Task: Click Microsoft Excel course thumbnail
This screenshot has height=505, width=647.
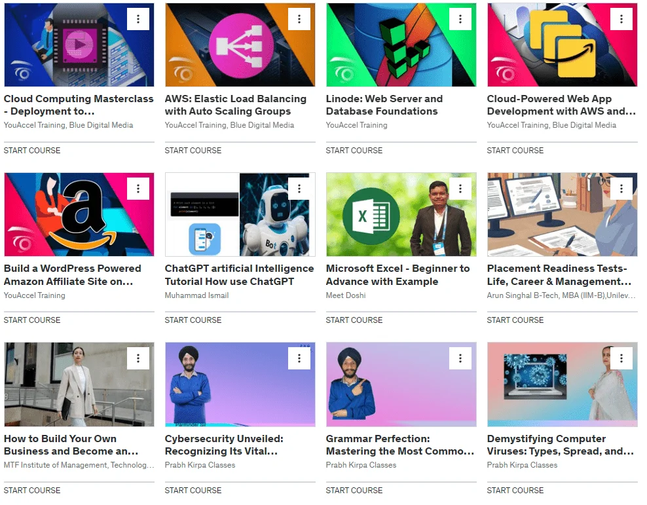Action: click(401, 215)
